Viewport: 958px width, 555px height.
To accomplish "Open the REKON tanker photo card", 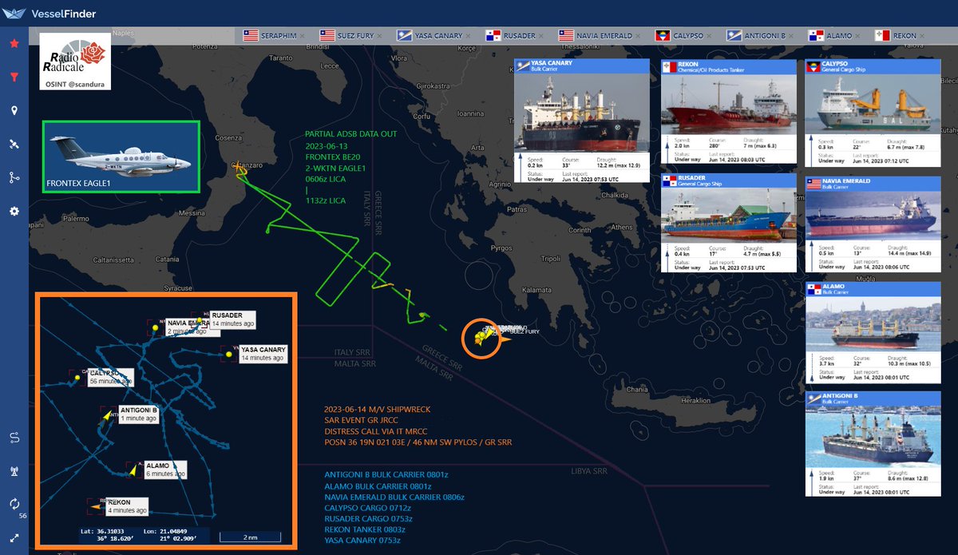I will coord(730,112).
